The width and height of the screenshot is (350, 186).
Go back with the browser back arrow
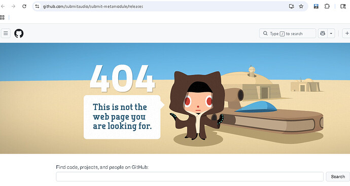[3, 6]
